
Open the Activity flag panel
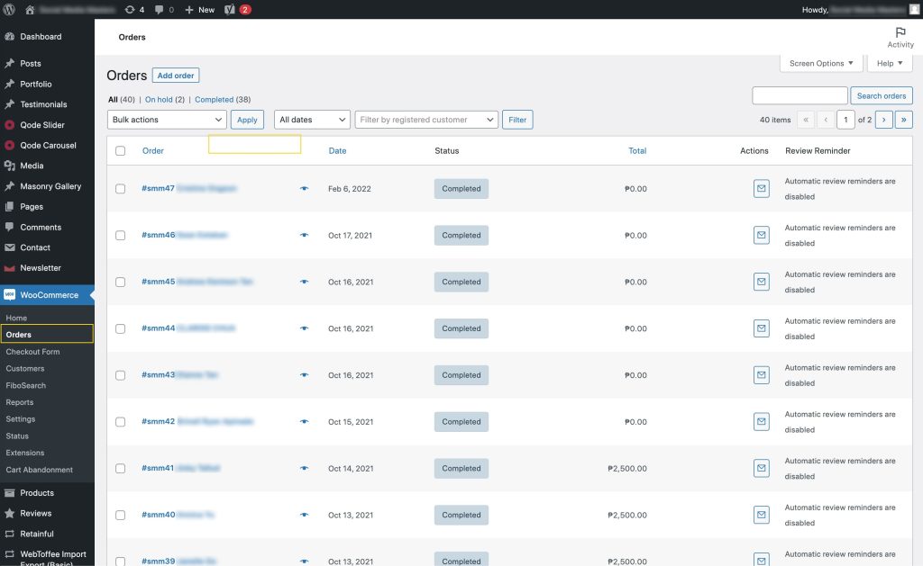point(900,37)
